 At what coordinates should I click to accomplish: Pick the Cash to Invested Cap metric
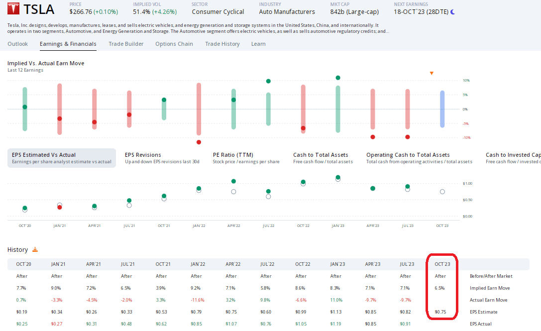point(513,158)
